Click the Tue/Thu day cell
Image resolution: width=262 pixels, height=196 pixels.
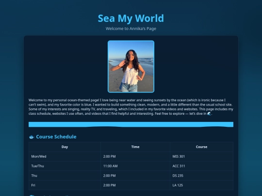point(65,166)
